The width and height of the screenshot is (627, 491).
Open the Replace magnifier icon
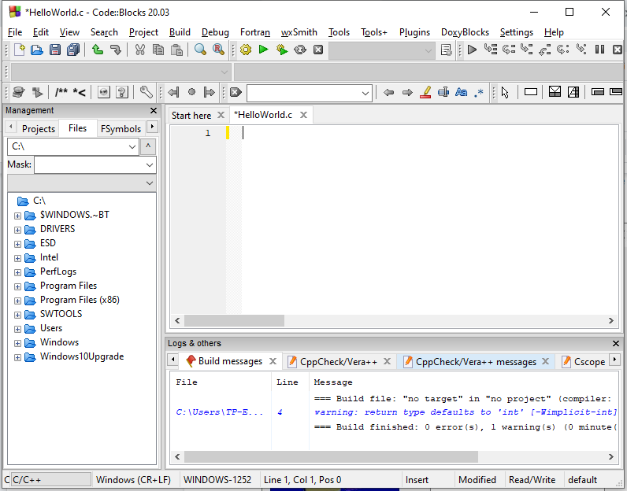coord(218,50)
